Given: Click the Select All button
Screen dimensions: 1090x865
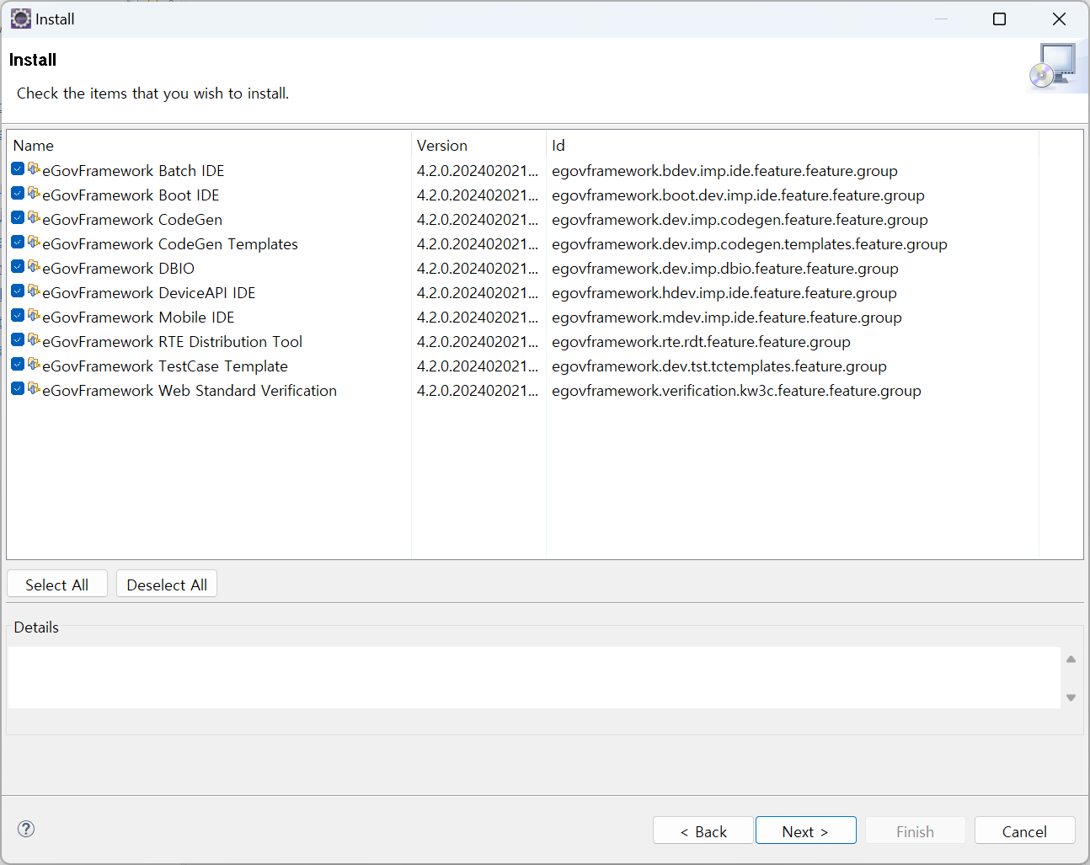Looking at the screenshot, I should pyautogui.click(x=56, y=585).
